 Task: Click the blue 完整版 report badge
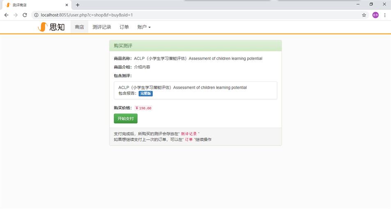[145, 94]
